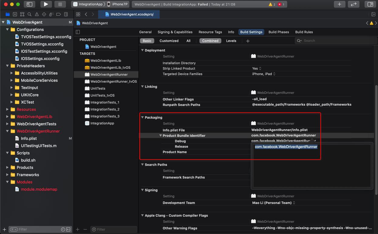This screenshot has height=234, width=378.
Task: Collapse the Configurations folder
Action: (x=7, y=30)
